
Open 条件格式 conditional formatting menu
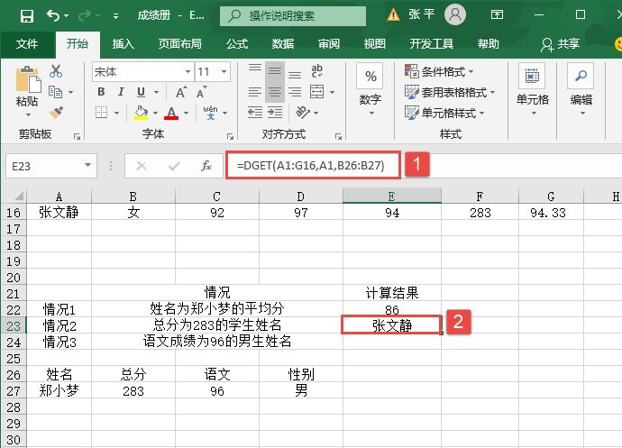tap(439, 72)
